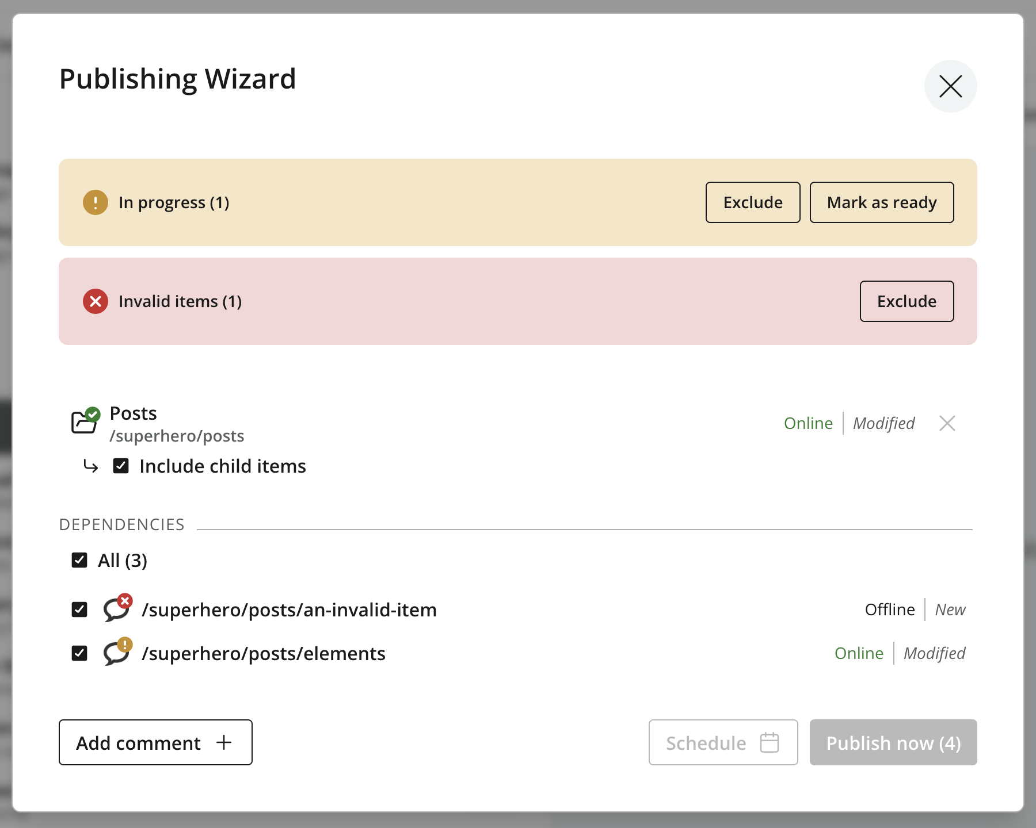Click Online status of Posts
The height and width of the screenshot is (828, 1036).
808,423
